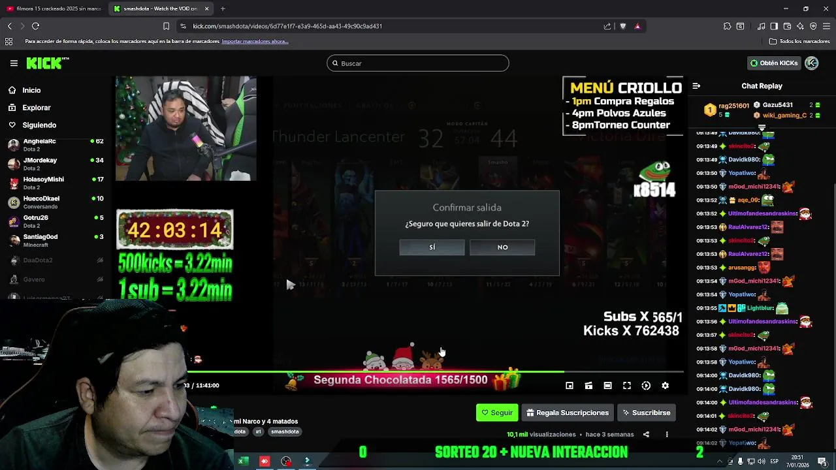The image size is (836, 470).
Task: Share this VOD via share icon
Action: coord(646,434)
